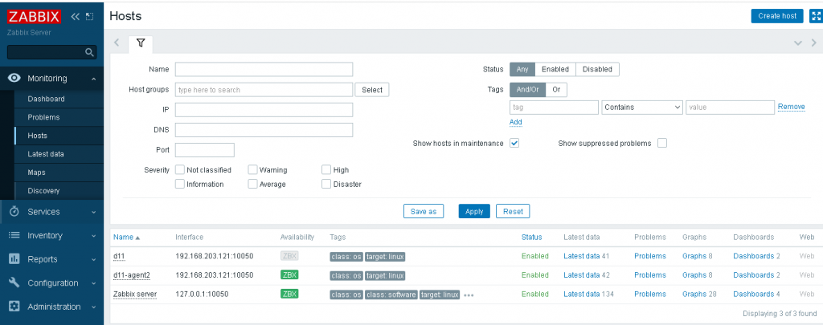
Task: Click green ZBX badge for d11-agent2
Action: (x=289, y=274)
